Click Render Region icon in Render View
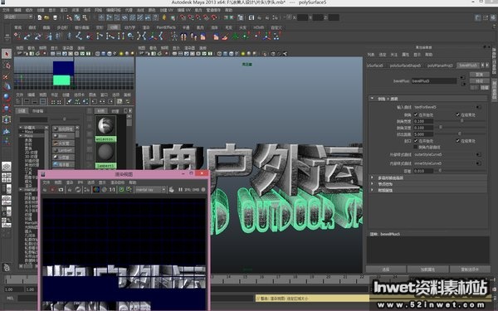The image size is (498, 311). coord(53,189)
